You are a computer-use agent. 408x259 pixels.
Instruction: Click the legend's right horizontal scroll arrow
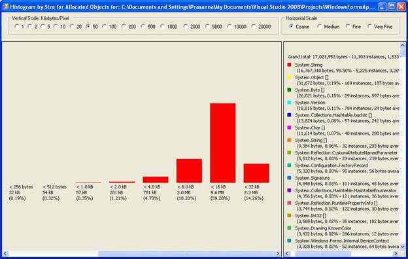[x=396, y=253]
